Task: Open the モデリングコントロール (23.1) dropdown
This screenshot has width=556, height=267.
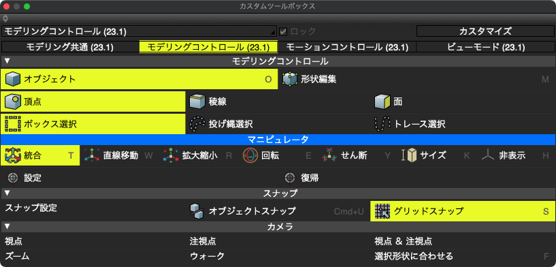Action: click(140, 31)
